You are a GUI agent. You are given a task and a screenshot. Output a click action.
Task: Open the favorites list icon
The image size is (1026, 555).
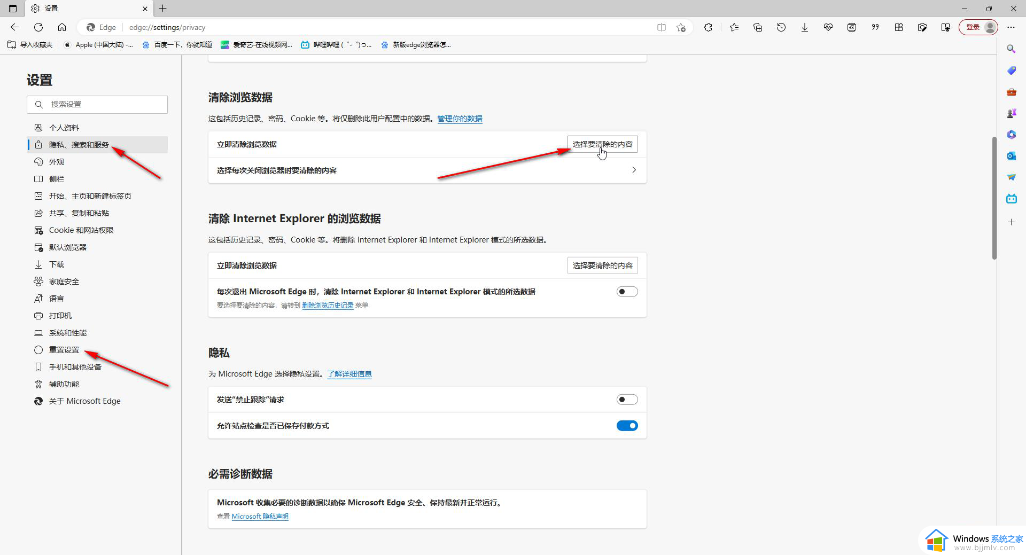pos(734,27)
